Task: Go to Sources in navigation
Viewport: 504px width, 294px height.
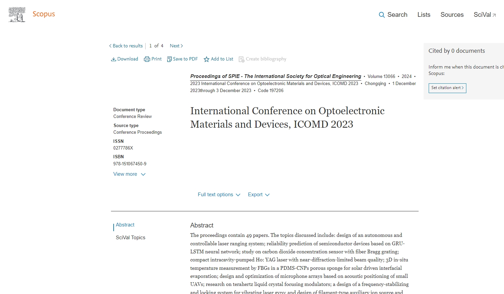Action: coord(452,15)
